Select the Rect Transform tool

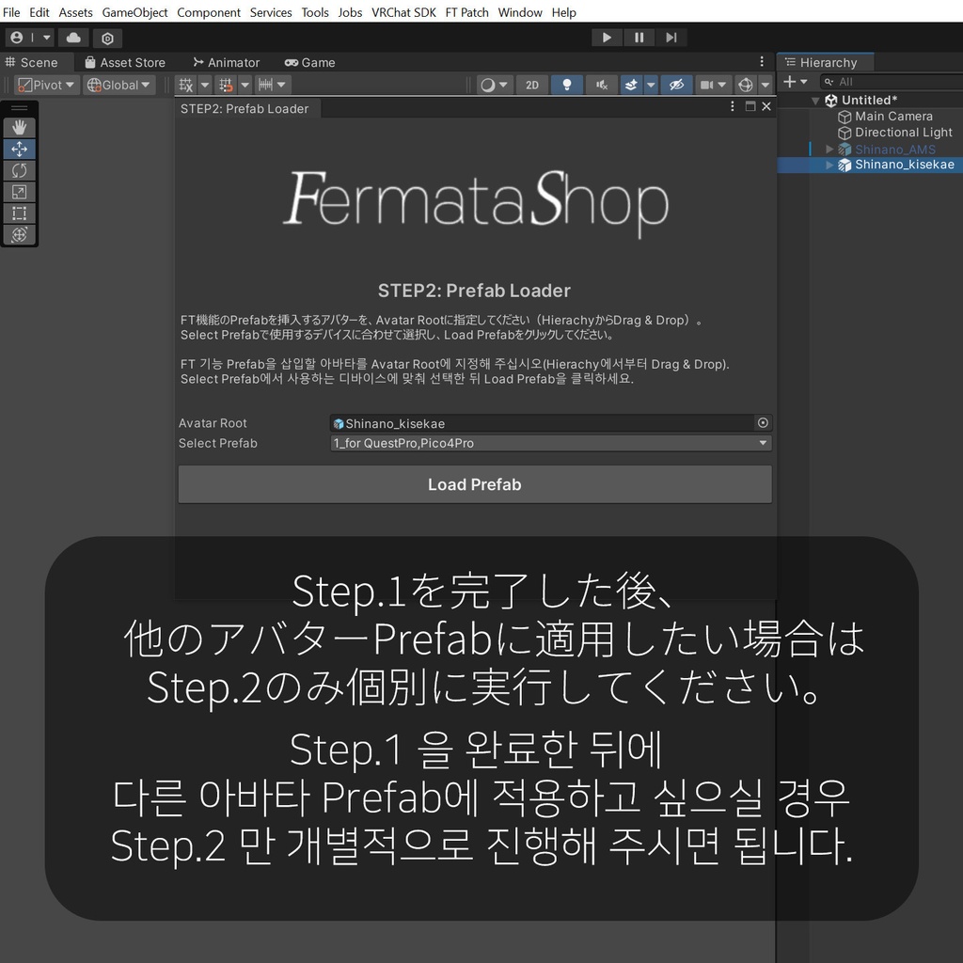(x=19, y=213)
